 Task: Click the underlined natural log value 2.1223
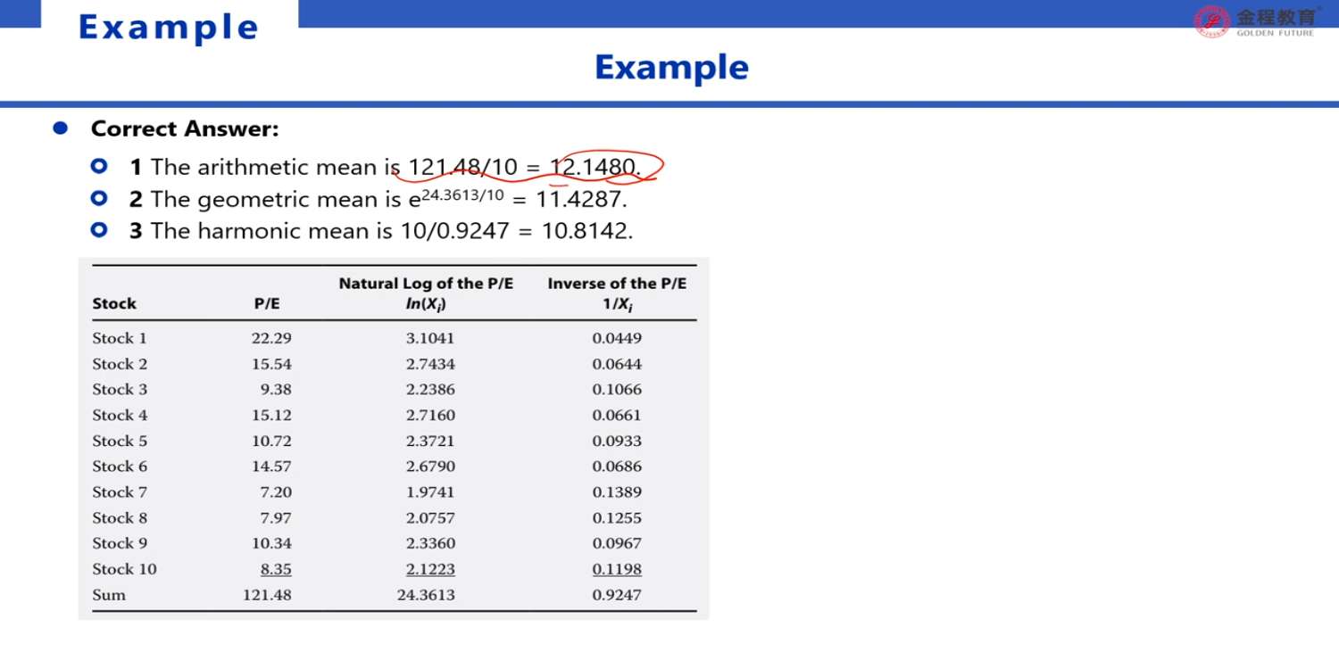[x=430, y=569]
